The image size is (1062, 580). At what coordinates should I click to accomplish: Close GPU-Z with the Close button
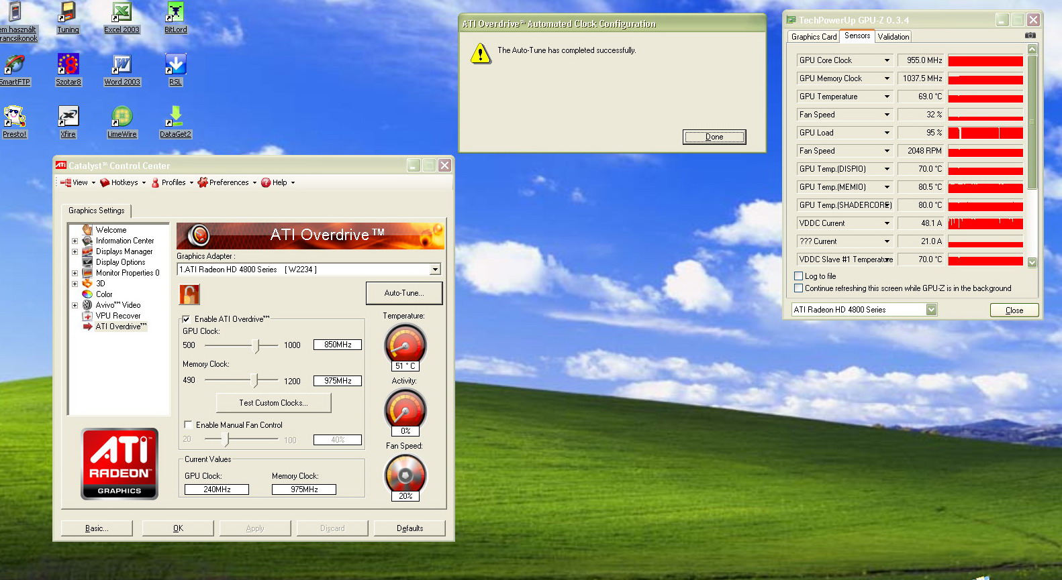pyautogui.click(x=1014, y=310)
